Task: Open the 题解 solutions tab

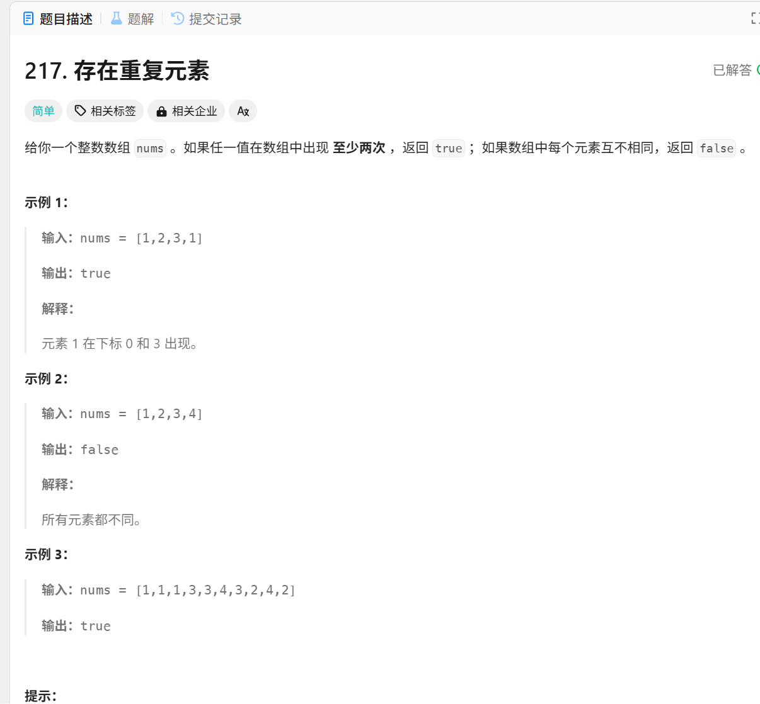Action: (132, 19)
